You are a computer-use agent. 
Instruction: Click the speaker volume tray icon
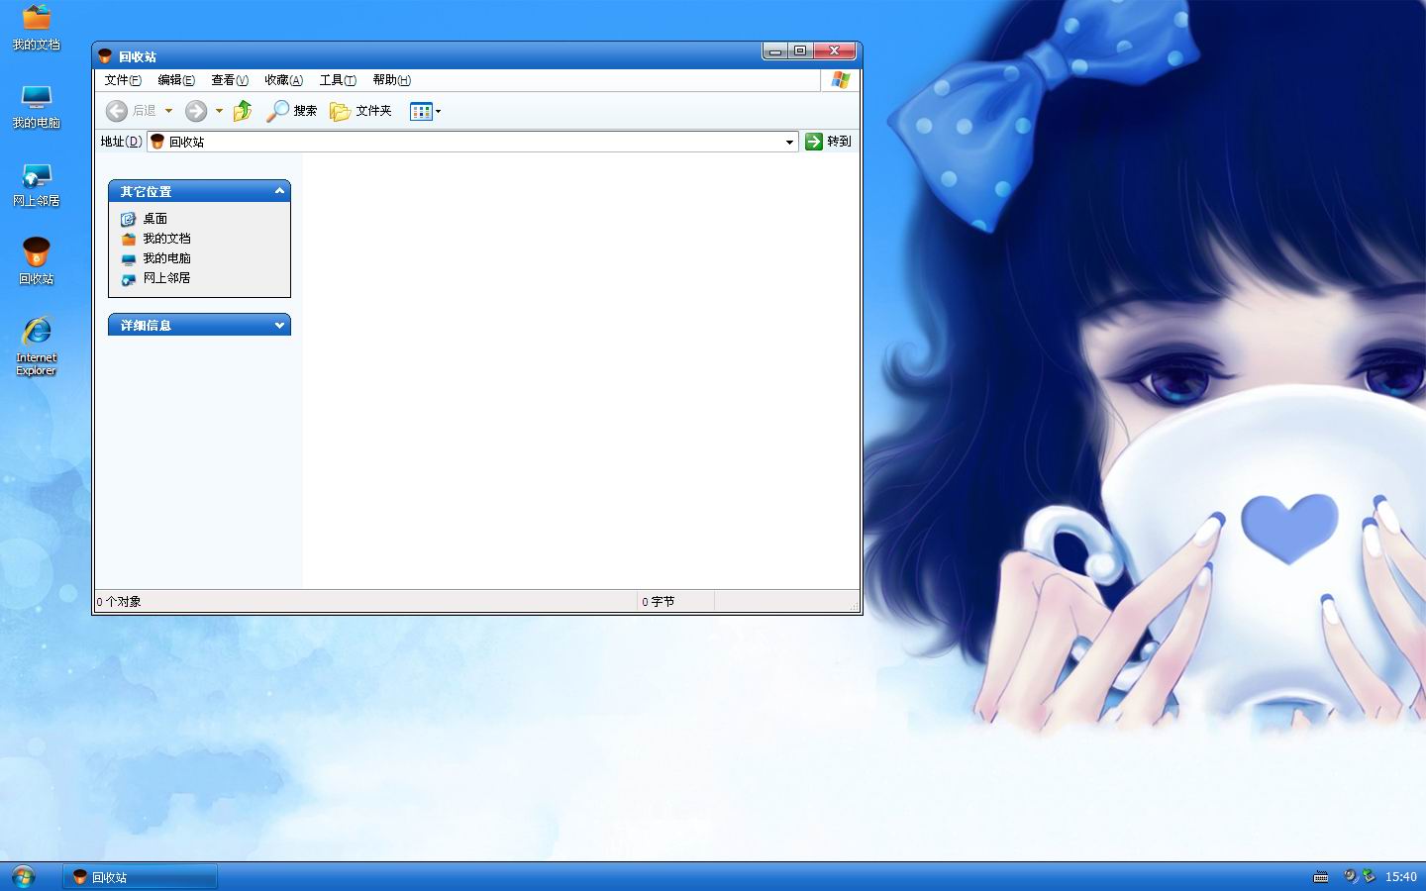coord(1351,876)
